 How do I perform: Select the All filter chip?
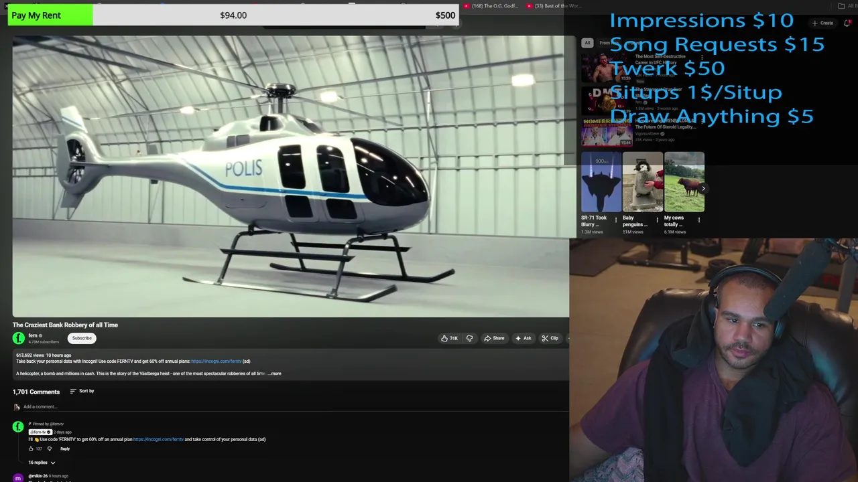587,43
